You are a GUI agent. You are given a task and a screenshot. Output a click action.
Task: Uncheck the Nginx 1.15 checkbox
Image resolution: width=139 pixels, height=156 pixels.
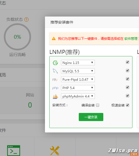[128, 62]
